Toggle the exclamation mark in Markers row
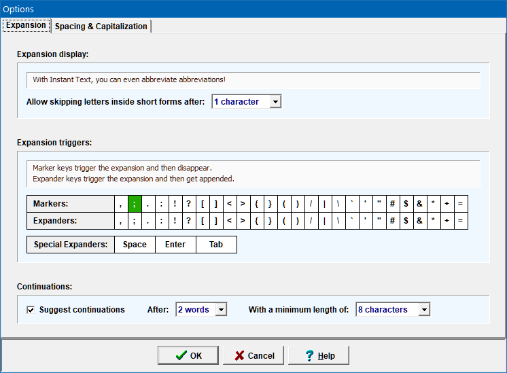This screenshot has width=507, height=373. pos(175,204)
